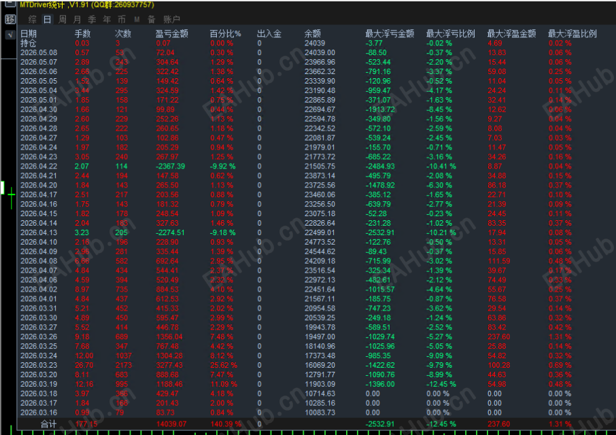This screenshot has width=616, height=435.
Task: Click the lot size 26.70
Action: [84, 365]
